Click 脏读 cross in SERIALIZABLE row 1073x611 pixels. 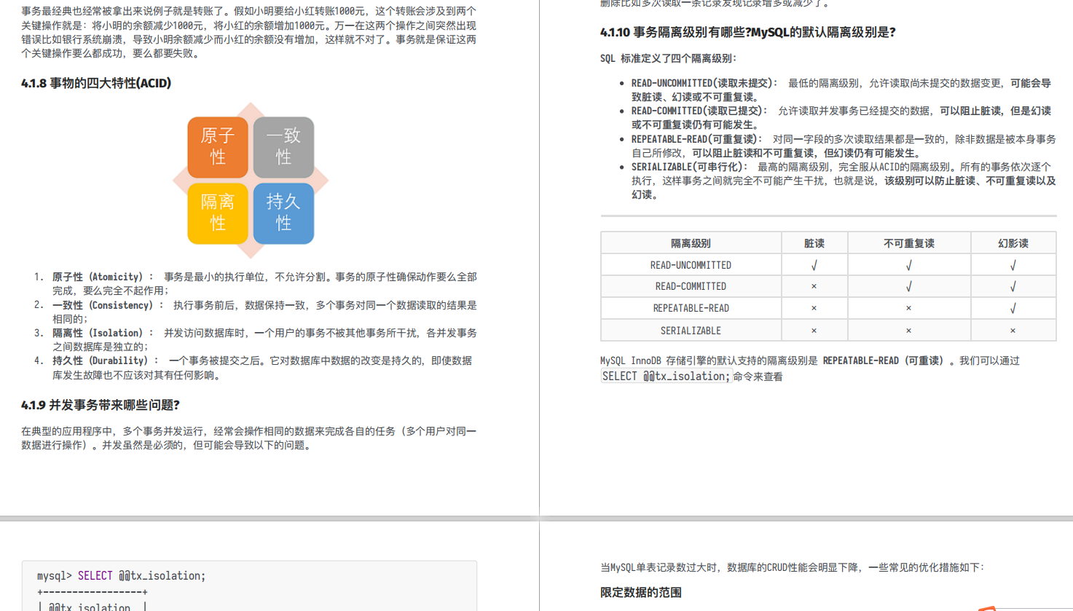[814, 331]
